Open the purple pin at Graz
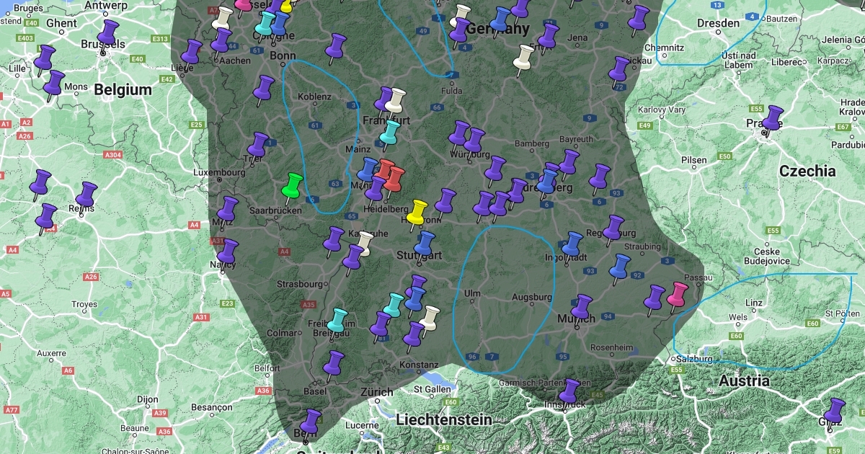 tap(835, 411)
